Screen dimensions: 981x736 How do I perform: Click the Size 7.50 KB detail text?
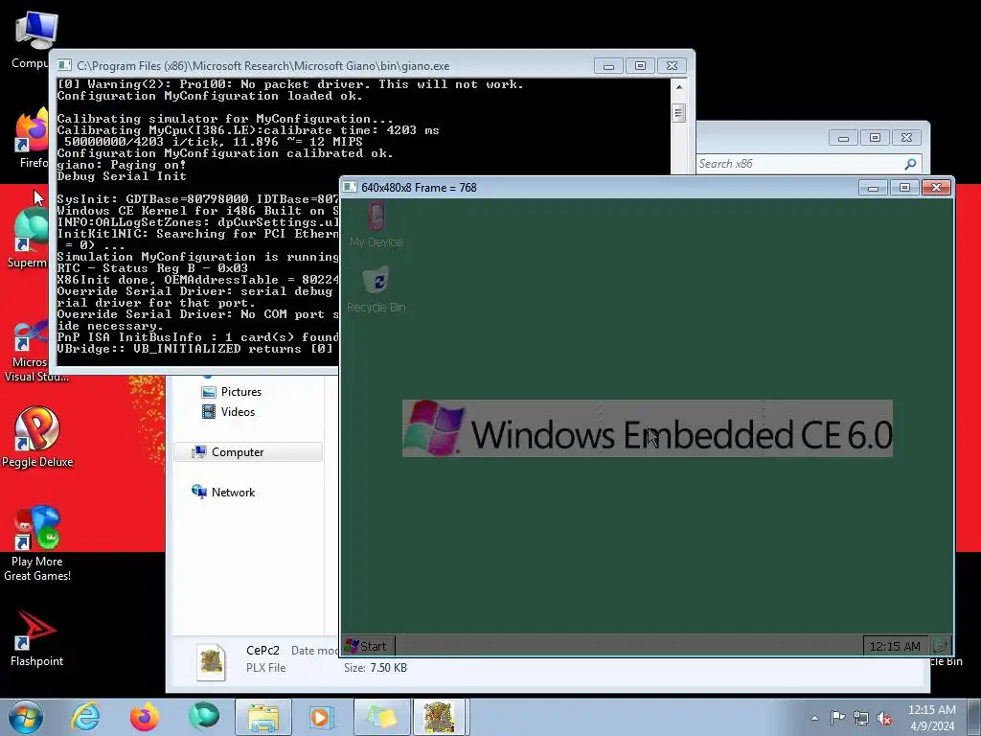point(376,668)
